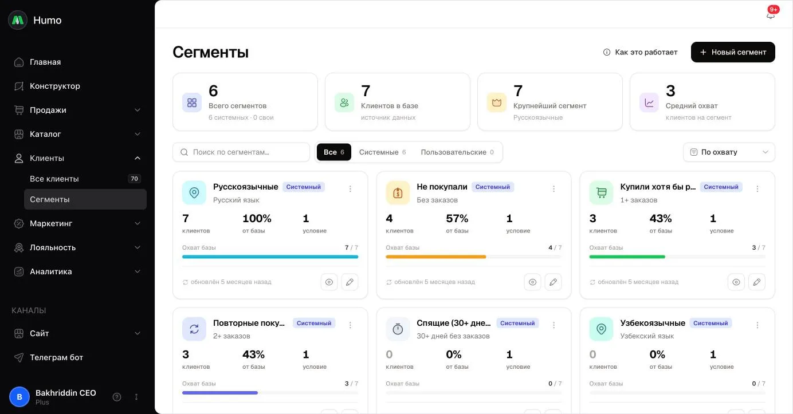Open the notifications bell icon
This screenshot has width=793, height=414.
click(770, 15)
